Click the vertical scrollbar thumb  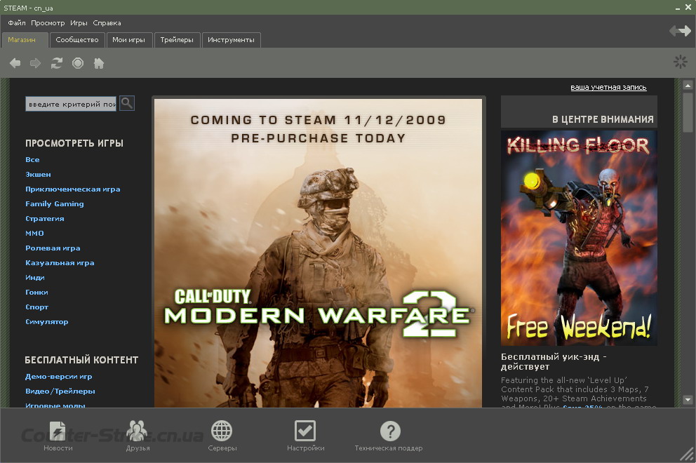point(688,112)
